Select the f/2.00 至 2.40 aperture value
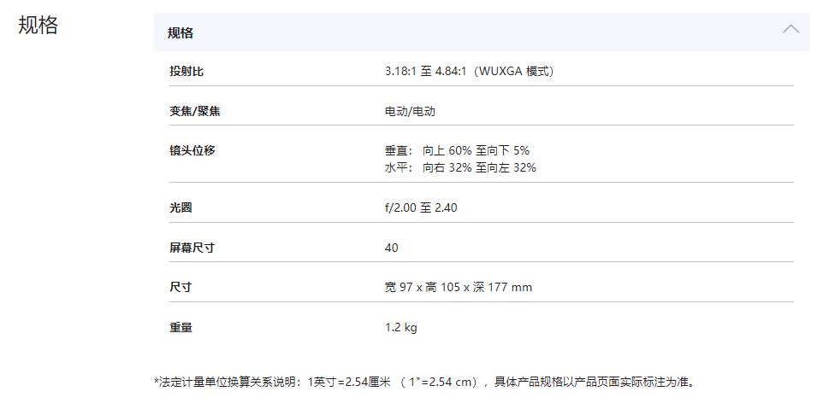 [421, 207]
